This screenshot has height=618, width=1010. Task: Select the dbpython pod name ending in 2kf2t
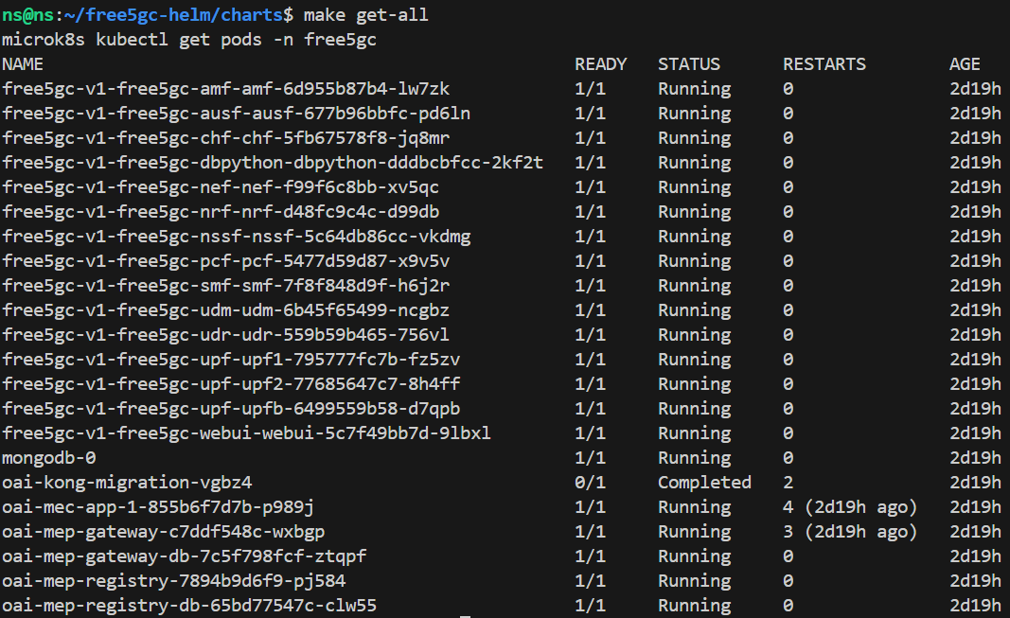[273, 162]
